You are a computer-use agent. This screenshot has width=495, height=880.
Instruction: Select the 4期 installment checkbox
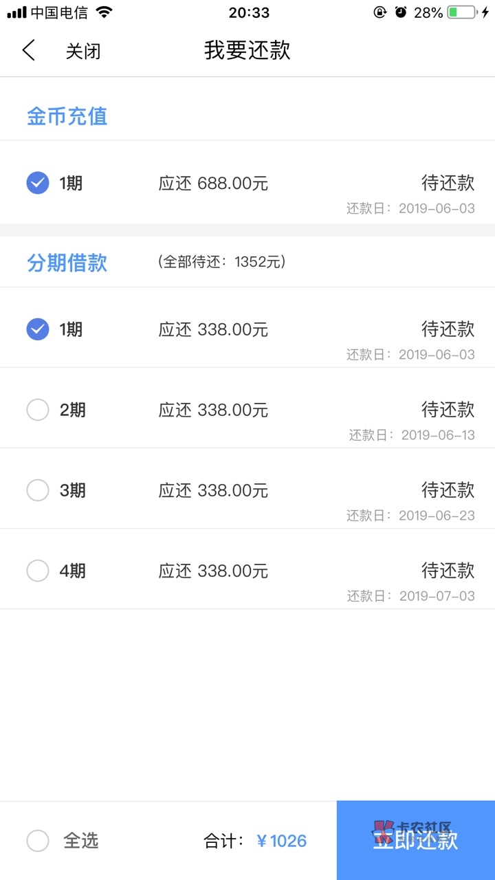coord(38,571)
